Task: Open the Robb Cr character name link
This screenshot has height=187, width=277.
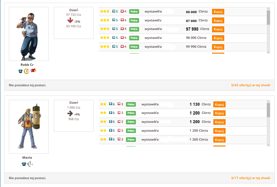Action: click(27, 65)
